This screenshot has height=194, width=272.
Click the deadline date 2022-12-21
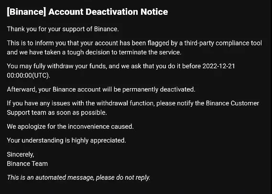click(x=218, y=66)
